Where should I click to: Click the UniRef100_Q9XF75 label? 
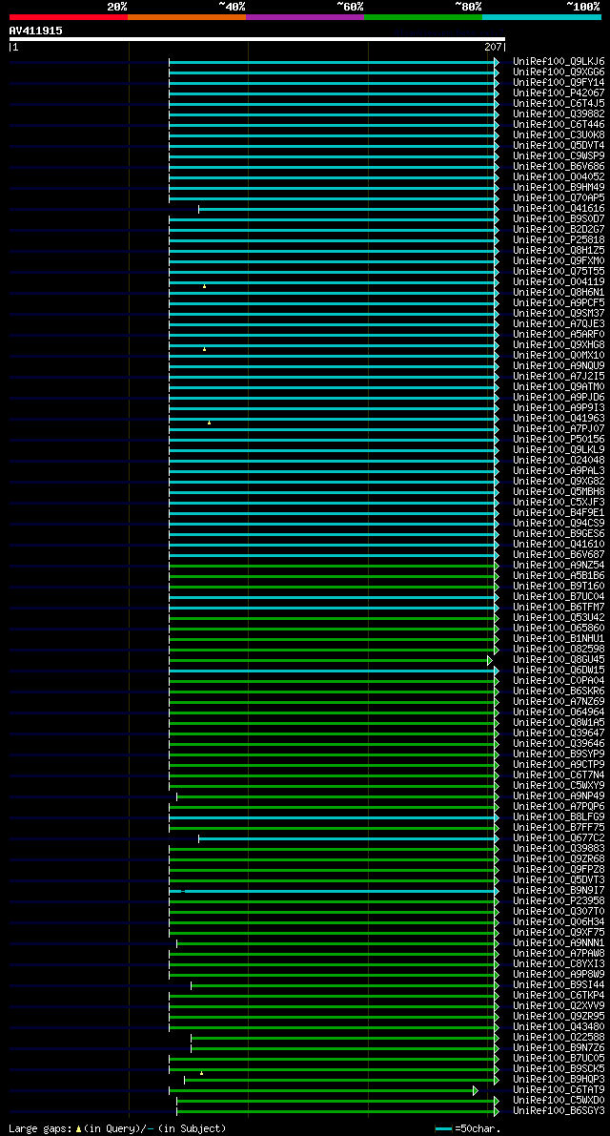click(559, 933)
